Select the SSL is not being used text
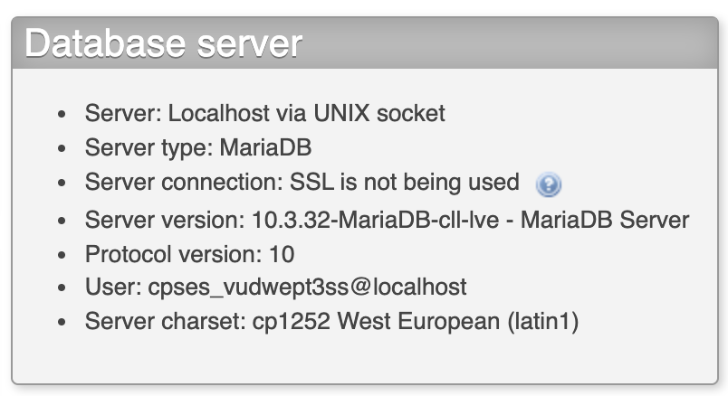 [x=405, y=183]
